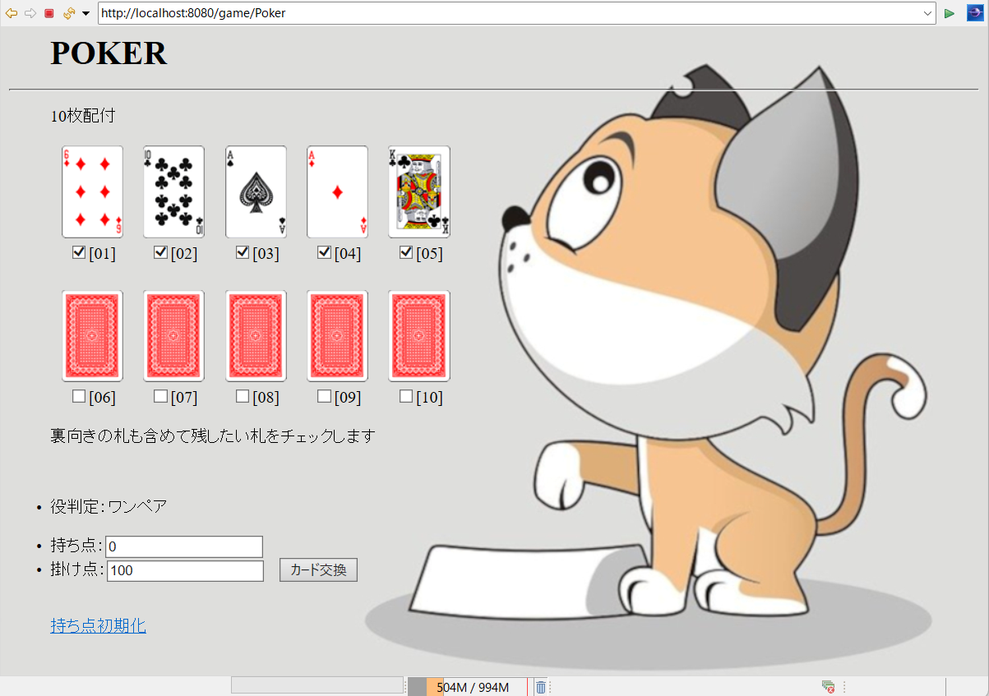
Task: Check the [10] face-down card checkbox
Action: [x=405, y=396]
